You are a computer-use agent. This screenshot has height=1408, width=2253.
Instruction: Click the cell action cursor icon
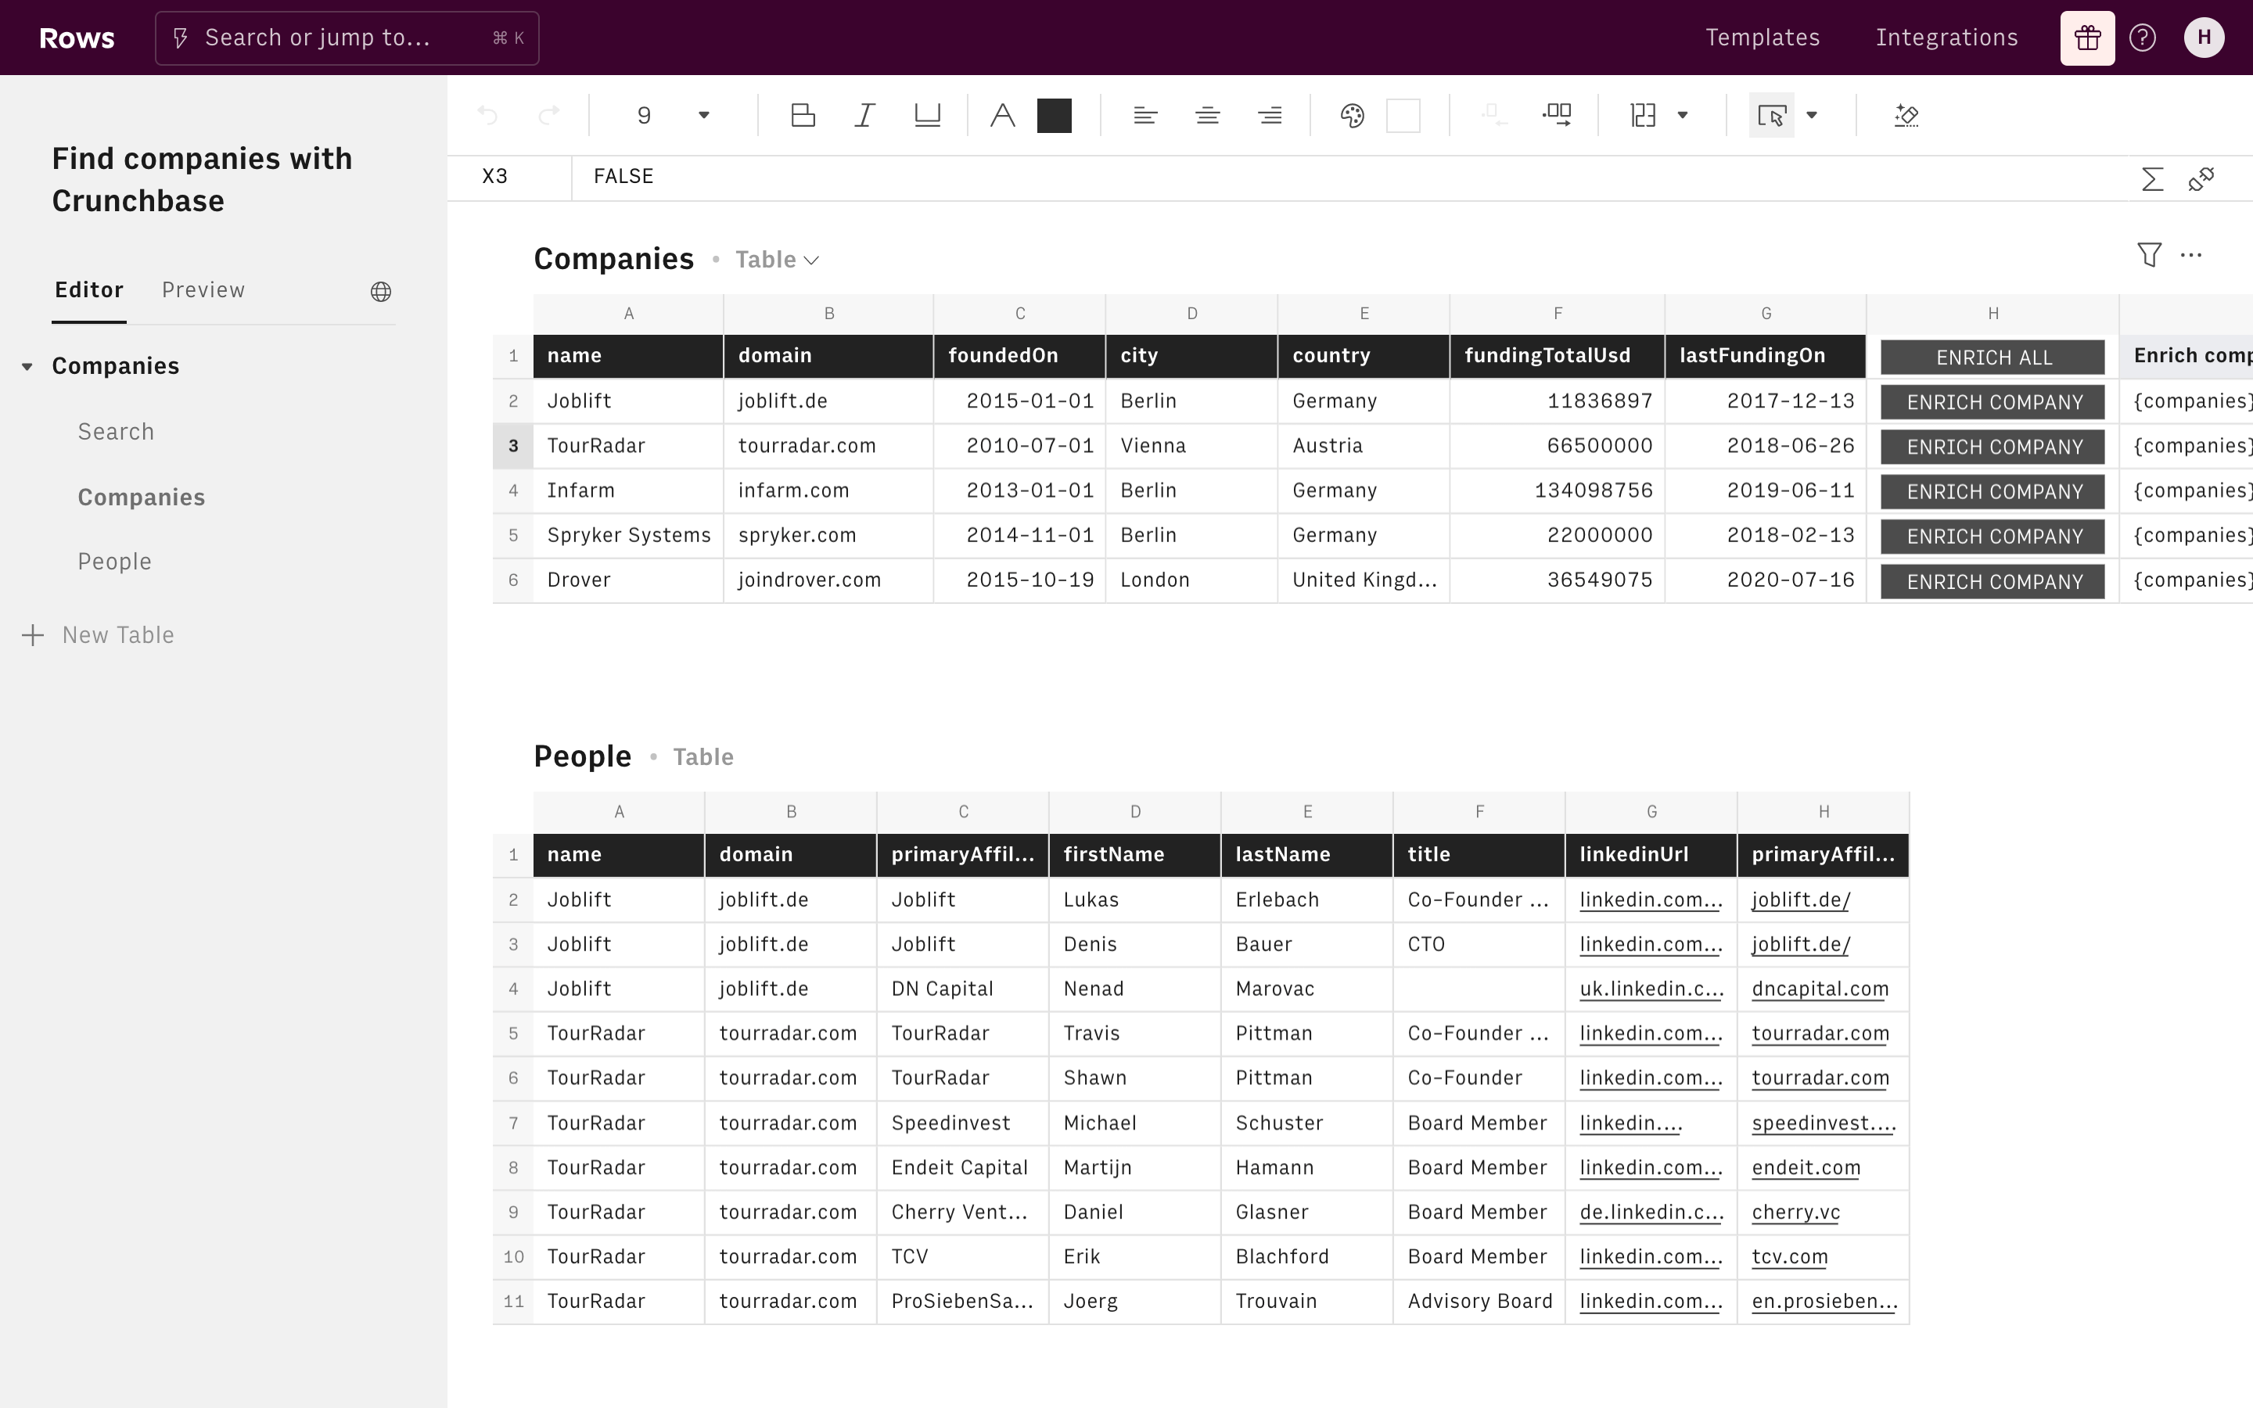(x=1771, y=116)
